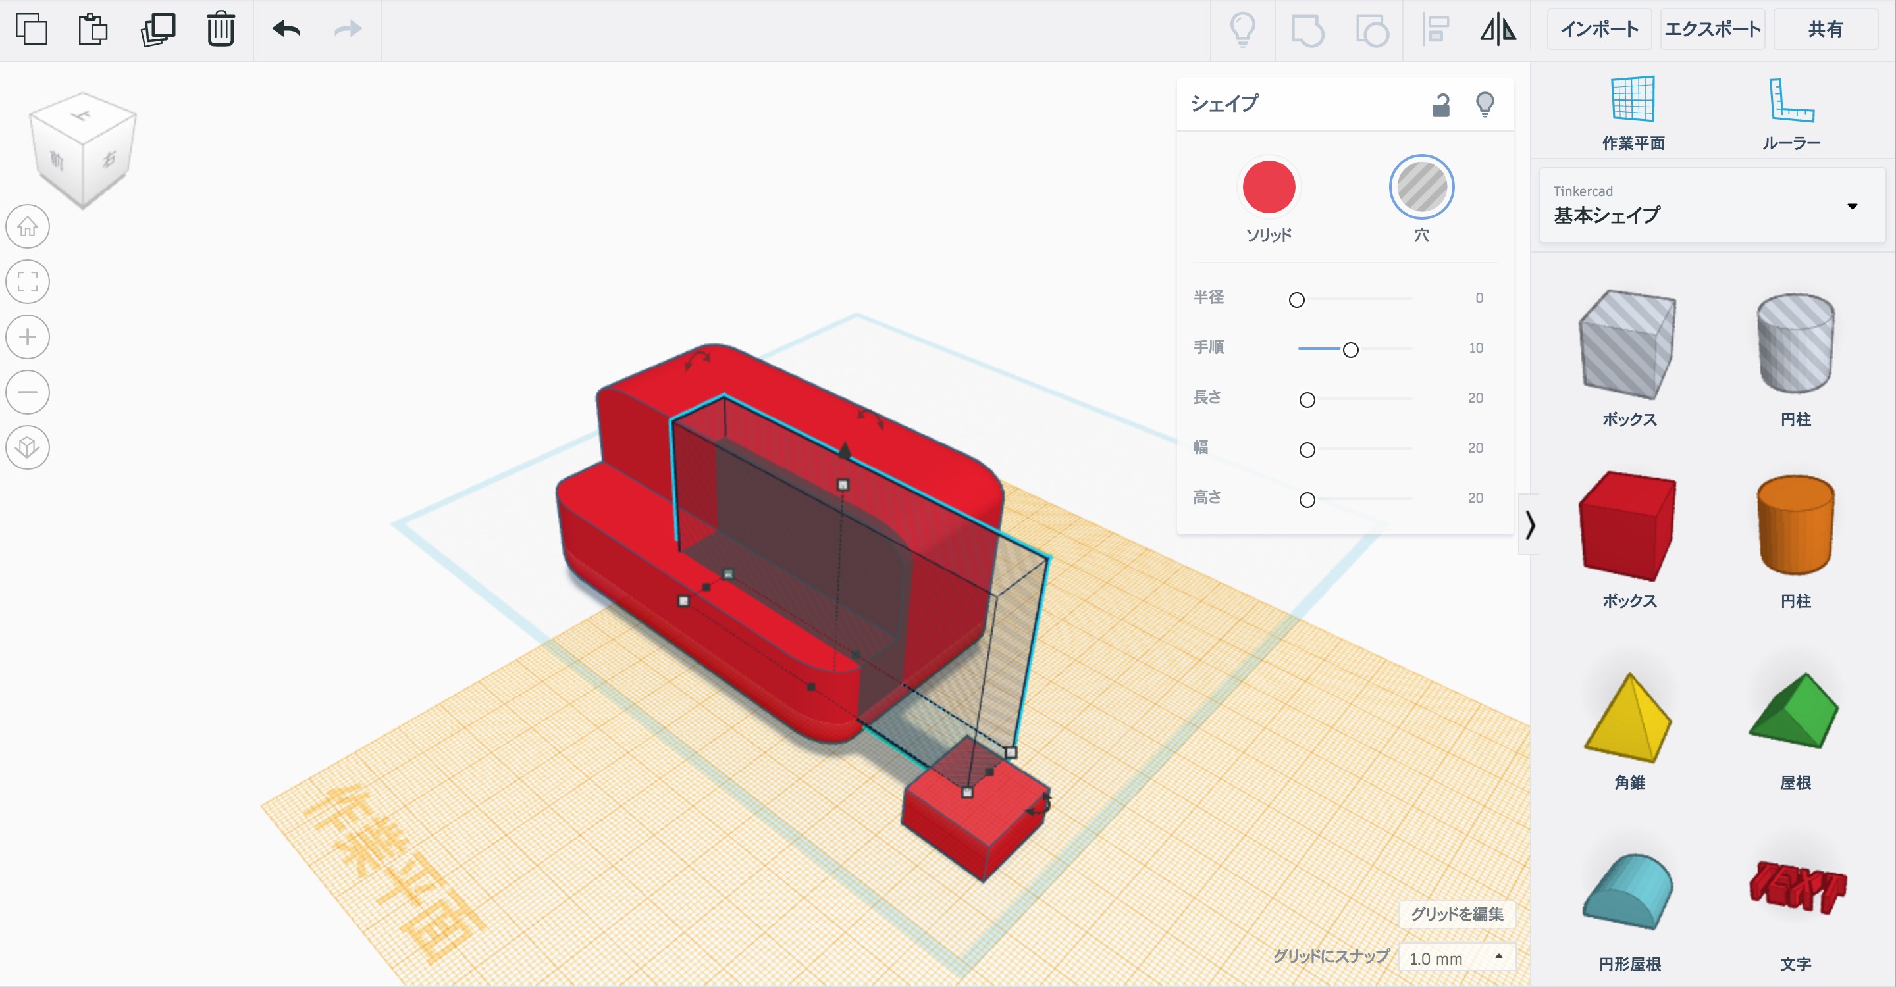Image resolution: width=1896 pixels, height=987 pixels.
Task: Click the エクスポート export button
Action: 1712,30
